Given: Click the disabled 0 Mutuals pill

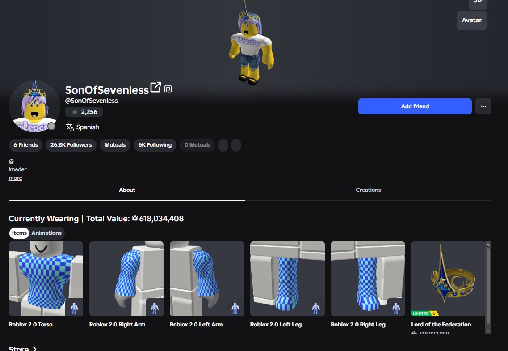Looking at the screenshot, I should (197, 145).
